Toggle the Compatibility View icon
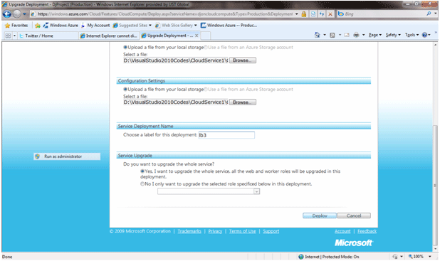440x261 pixels. pyautogui.click(x=313, y=14)
